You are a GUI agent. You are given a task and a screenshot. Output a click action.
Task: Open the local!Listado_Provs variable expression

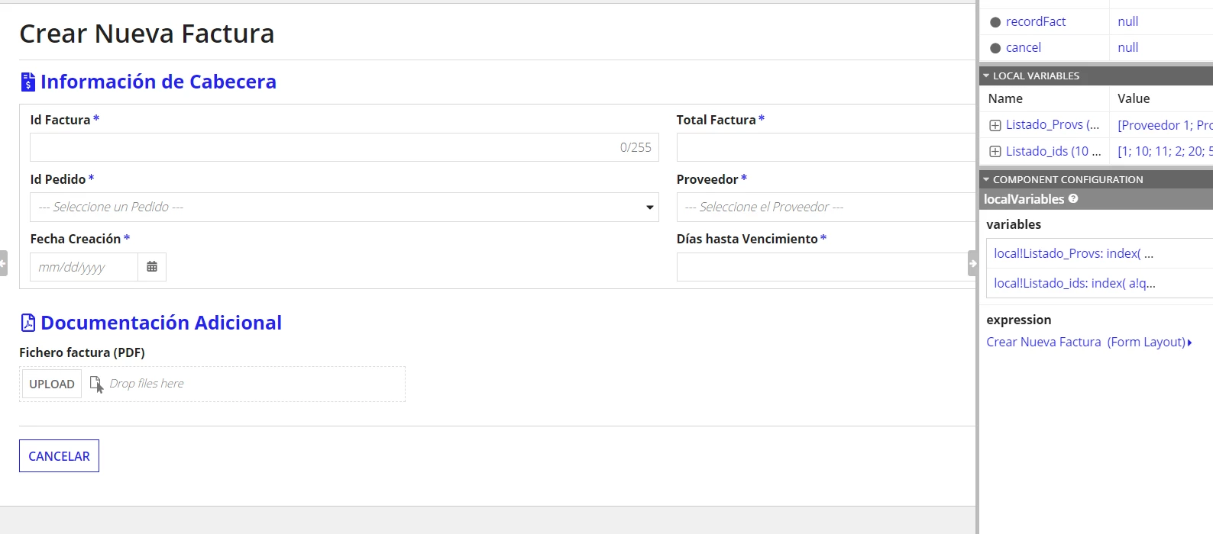click(x=1073, y=253)
